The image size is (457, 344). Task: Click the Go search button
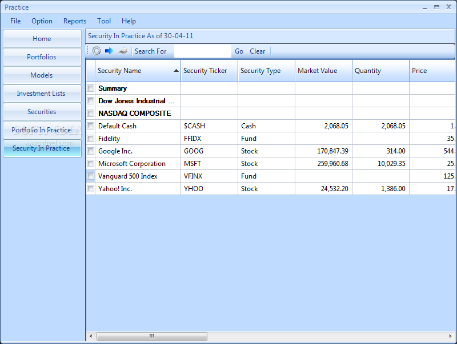(x=239, y=51)
